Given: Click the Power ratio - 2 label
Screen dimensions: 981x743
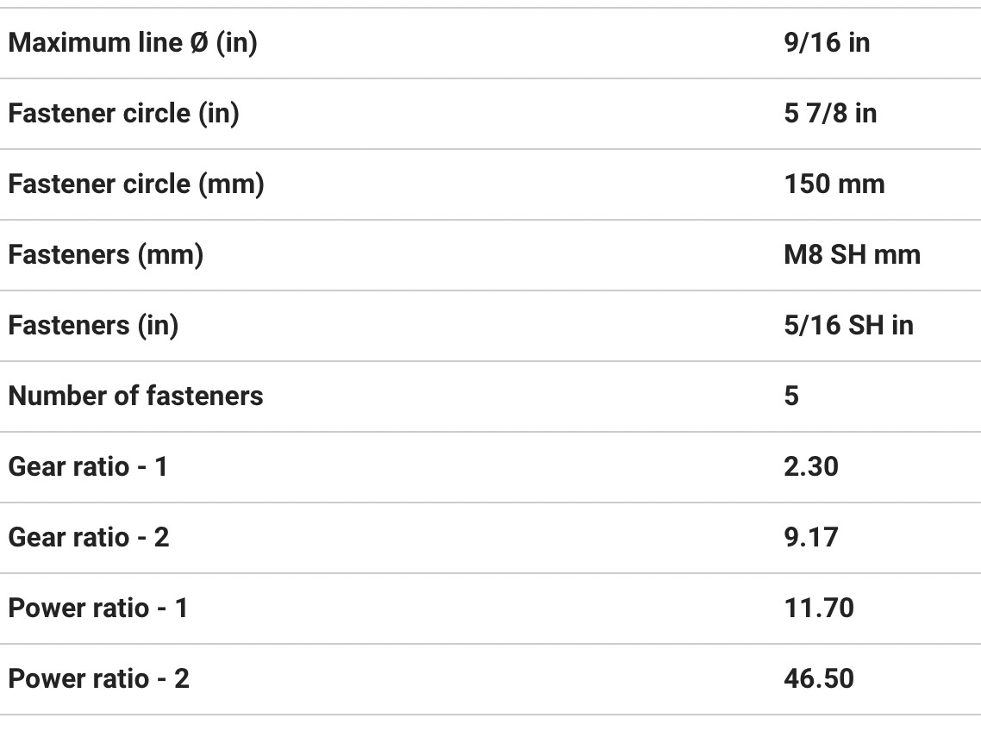Looking at the screenshot, I should tap(99, 679).
